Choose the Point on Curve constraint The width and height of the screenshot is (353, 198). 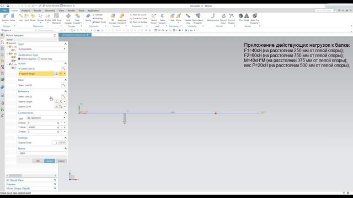(x=138, y=15)
